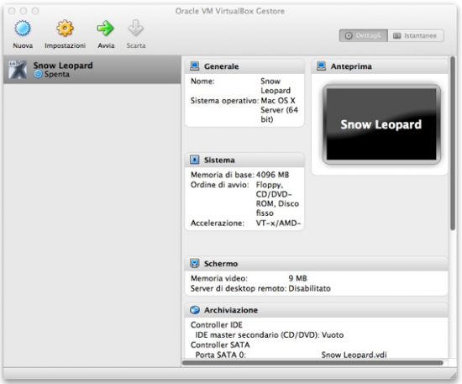462x384 pixels.
Task: Click the Snow Leopard preview thumbnail
Action: click(381, 124)
